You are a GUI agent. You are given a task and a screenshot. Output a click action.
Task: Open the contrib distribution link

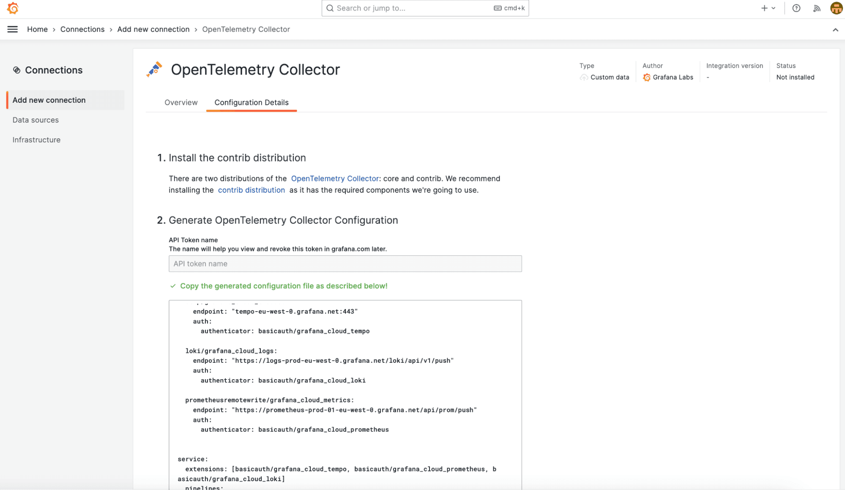pyautogui.click(x=251, y=190)
